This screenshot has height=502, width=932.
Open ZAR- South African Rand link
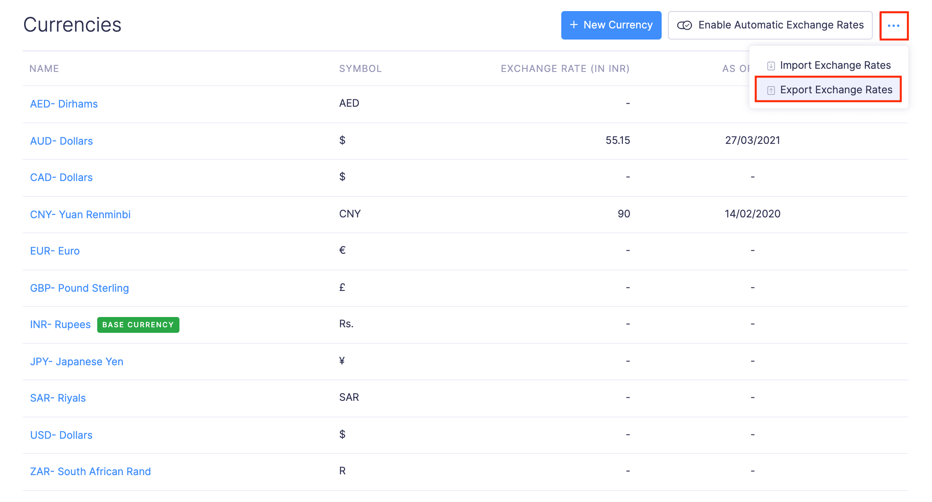click(91, 471)
